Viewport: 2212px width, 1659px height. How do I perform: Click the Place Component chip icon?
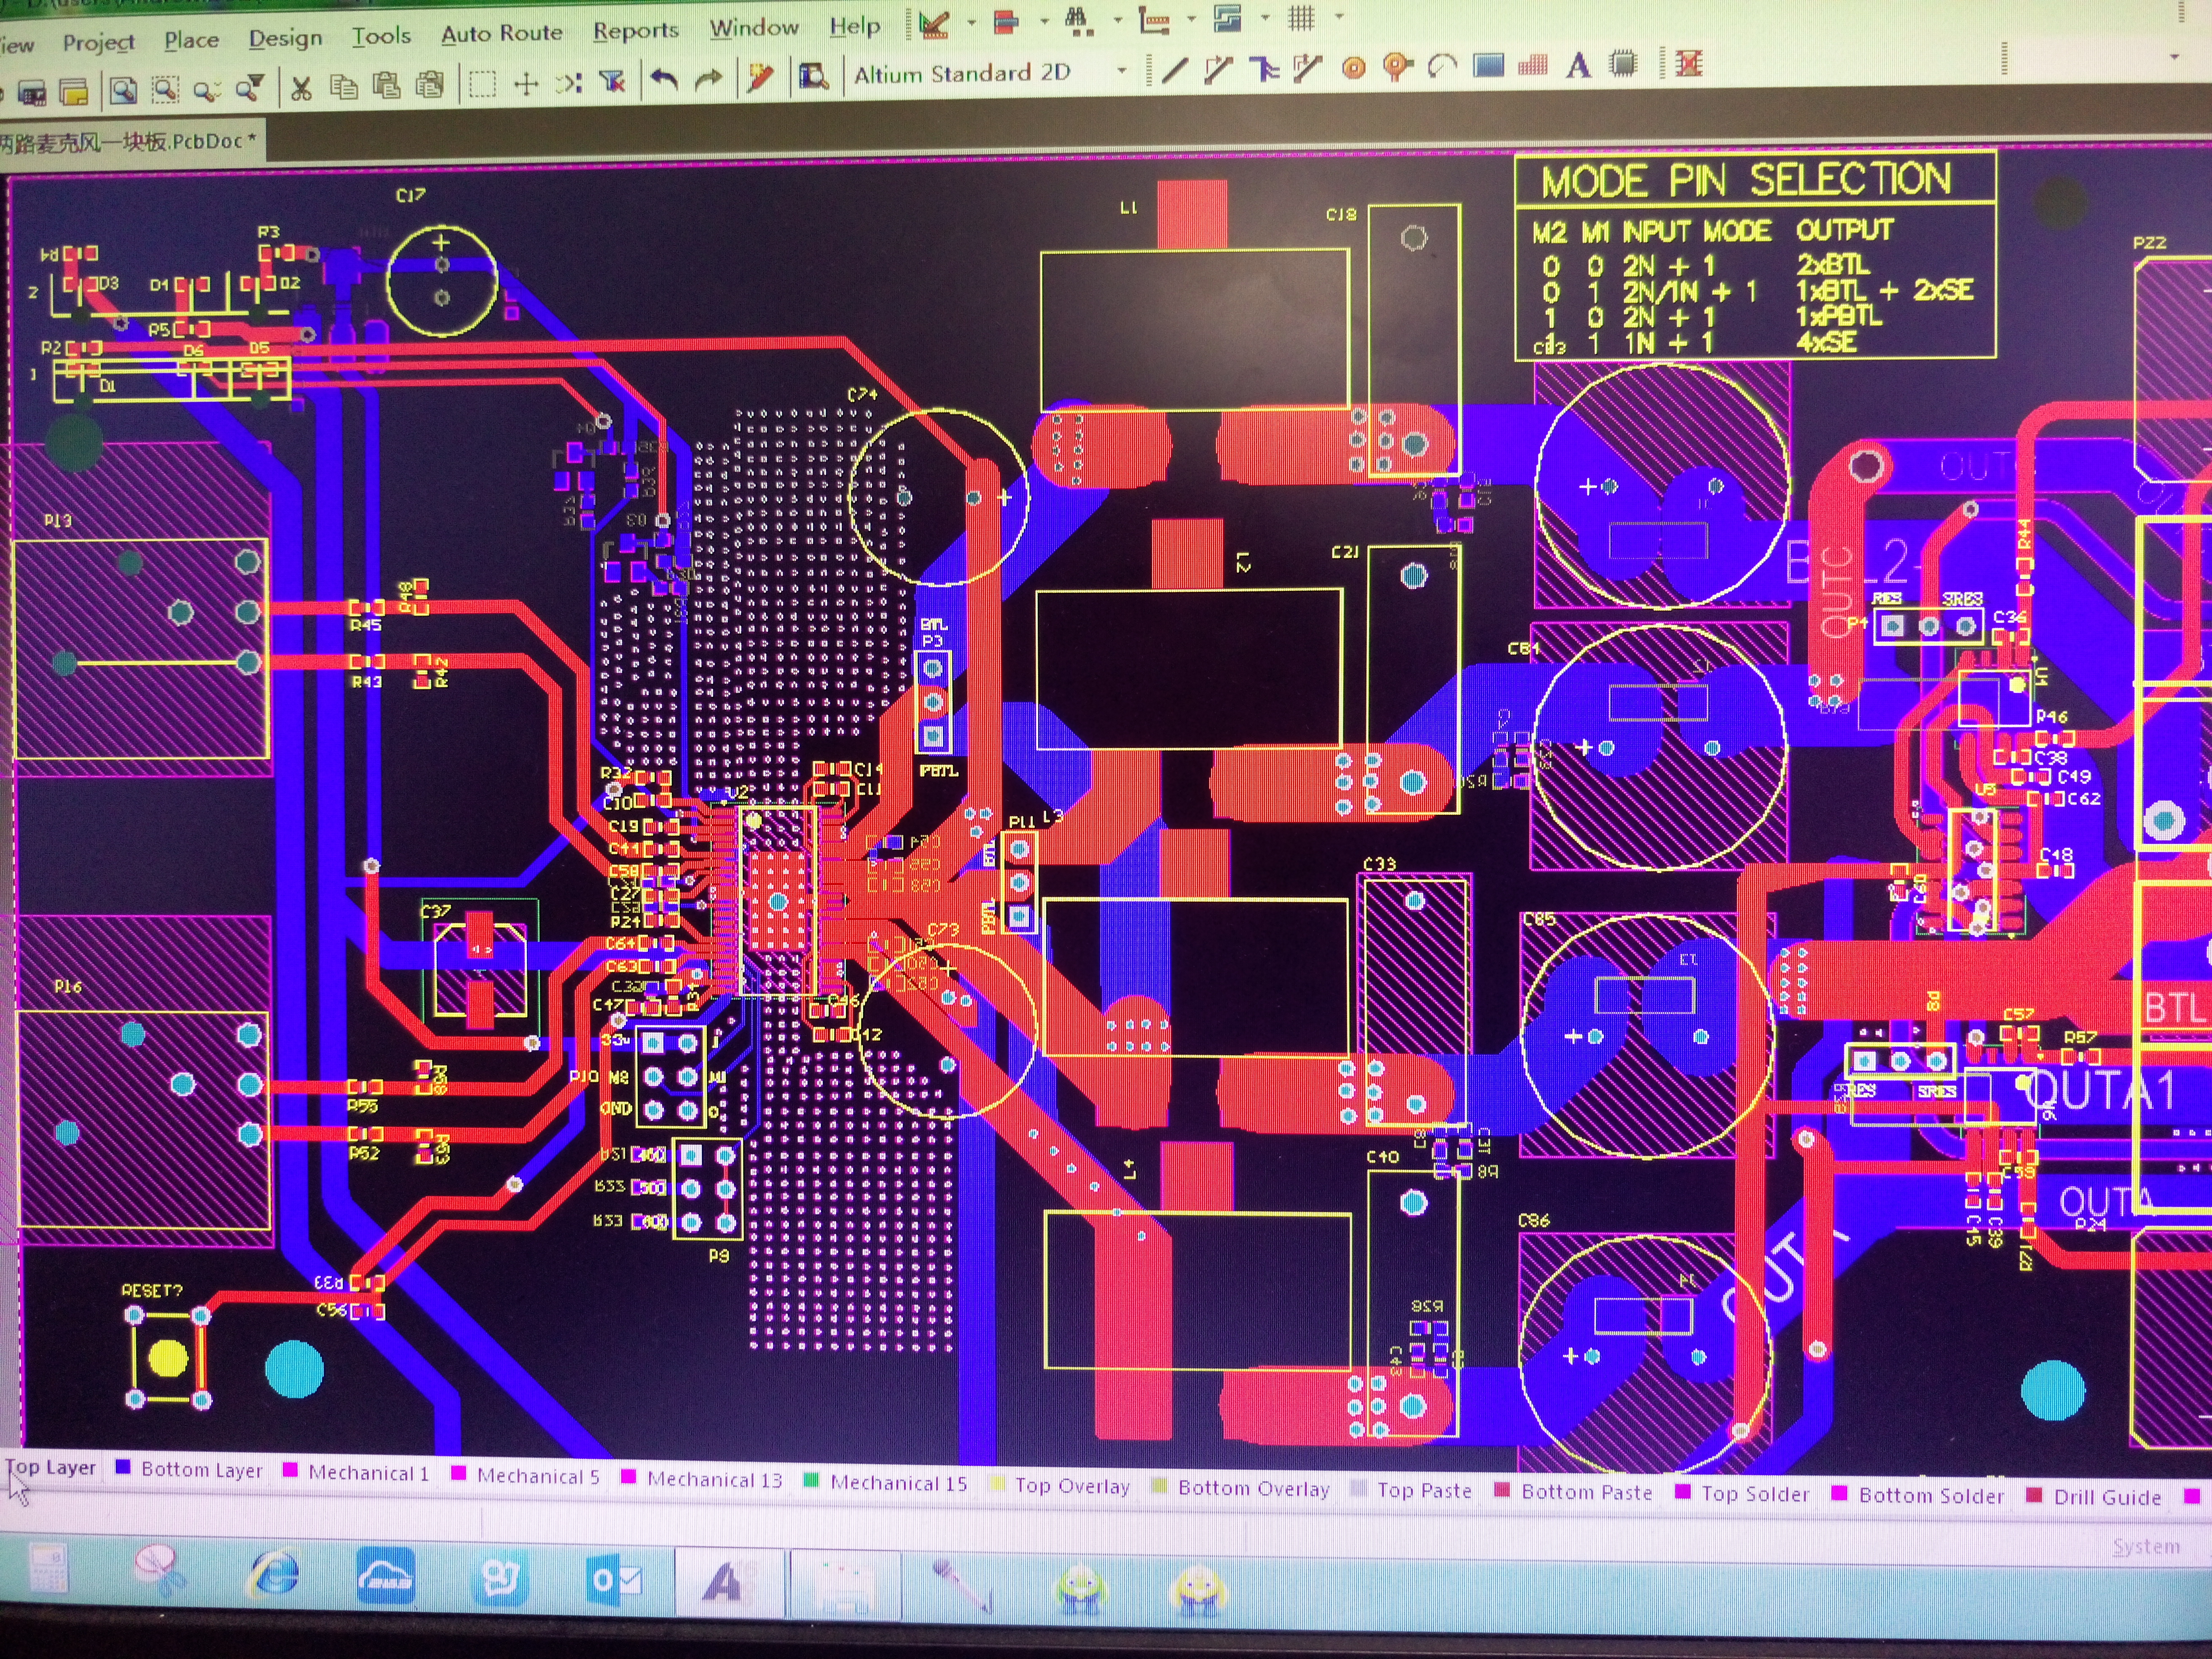1624,65
